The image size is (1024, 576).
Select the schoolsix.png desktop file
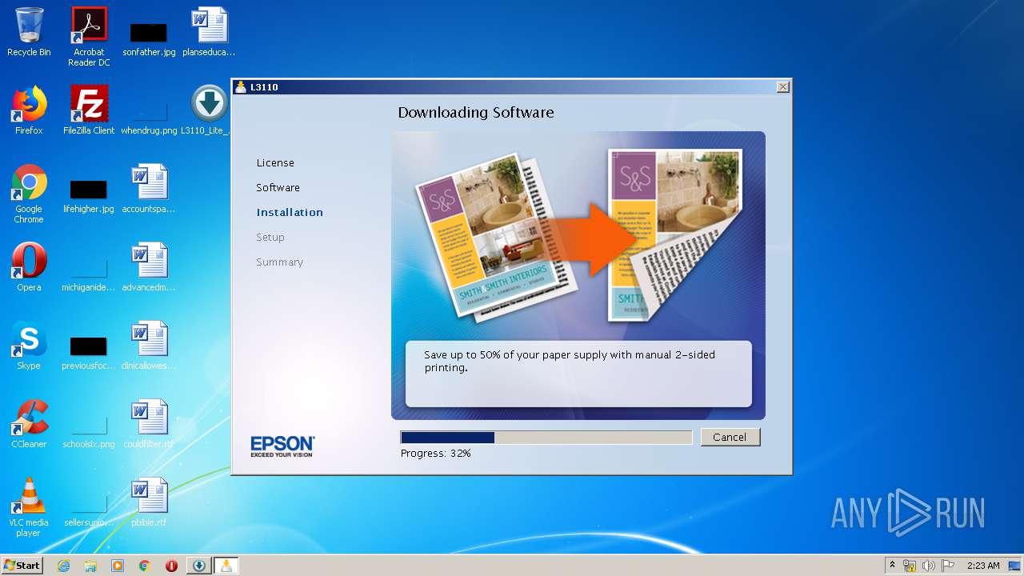(x=89, y=431)
